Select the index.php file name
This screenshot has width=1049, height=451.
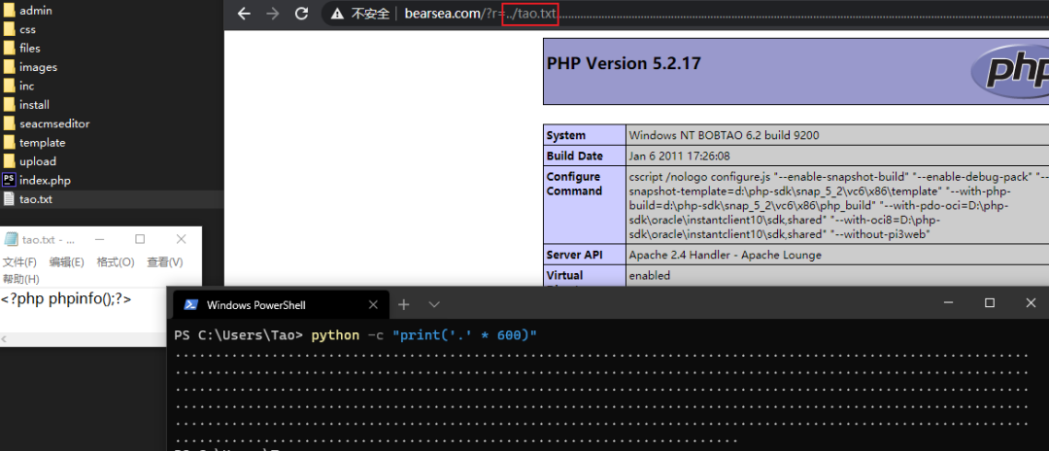(45, 180)
